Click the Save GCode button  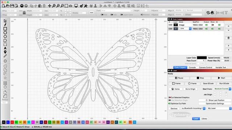208,83
